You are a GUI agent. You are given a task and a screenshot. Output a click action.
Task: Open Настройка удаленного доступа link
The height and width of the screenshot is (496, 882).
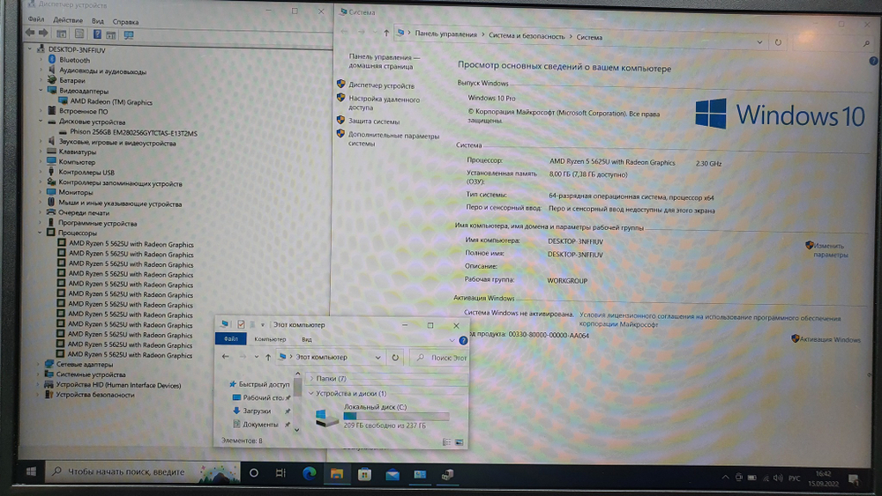click(384, 103)
